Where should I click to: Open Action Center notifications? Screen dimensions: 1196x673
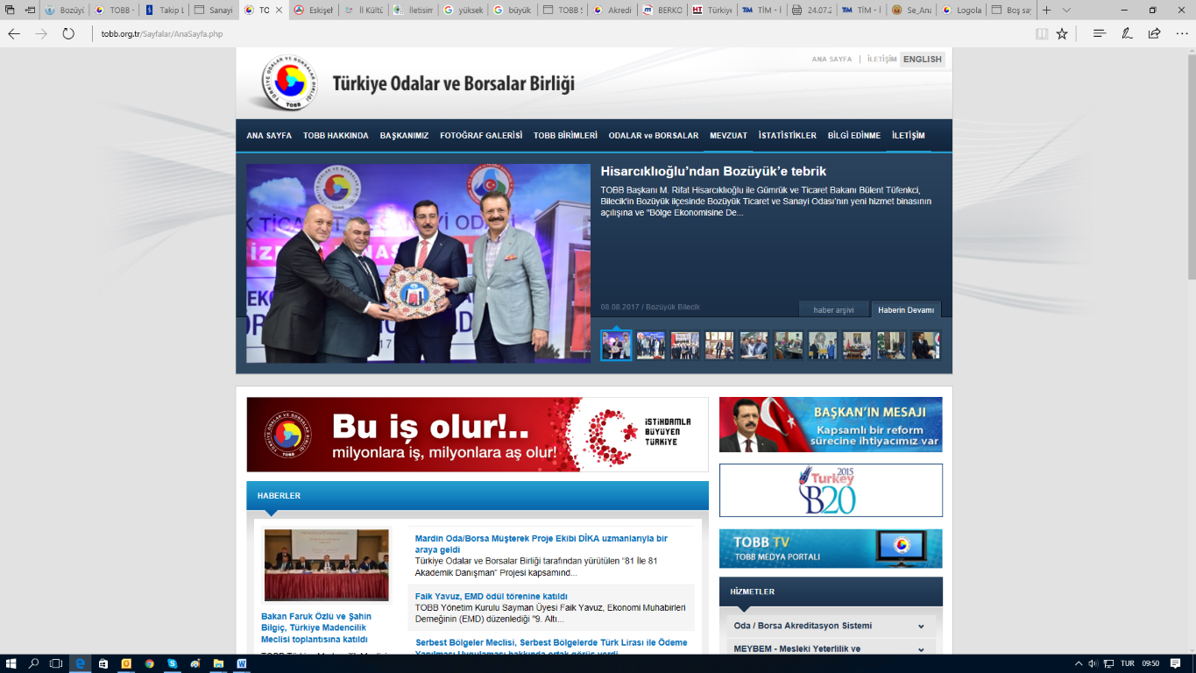click(x=1177, y=663)
